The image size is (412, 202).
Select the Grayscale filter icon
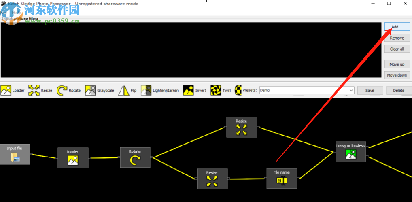90,91
